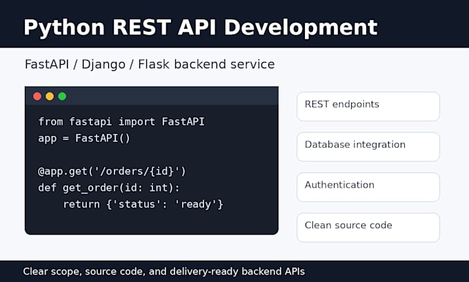
Task: Select the Clean source code card
Action: pyautogui.click(x=368, y=228)
